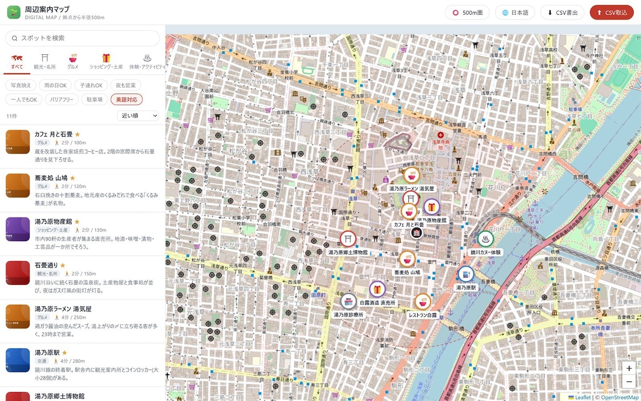Click the green app logo icon
Image resolution: width=641 pixels, height=401 pixels.
tap(14, 12)
